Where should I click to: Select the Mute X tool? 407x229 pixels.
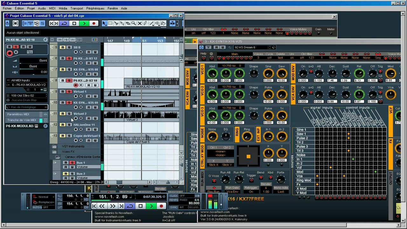[x=140, y=23]
